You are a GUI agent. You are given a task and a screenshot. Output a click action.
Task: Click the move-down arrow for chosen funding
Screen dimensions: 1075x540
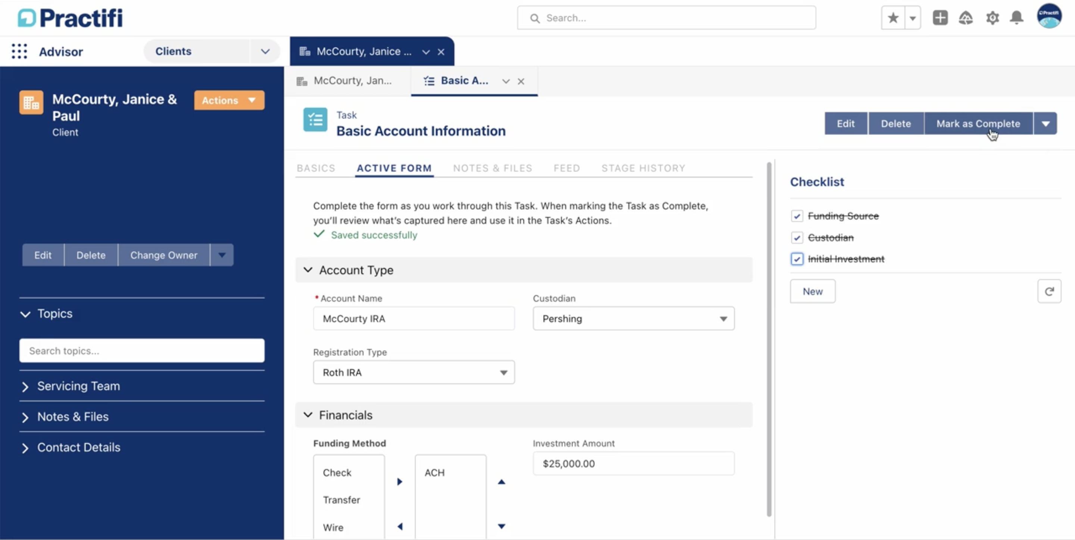(x=502, y=527)
